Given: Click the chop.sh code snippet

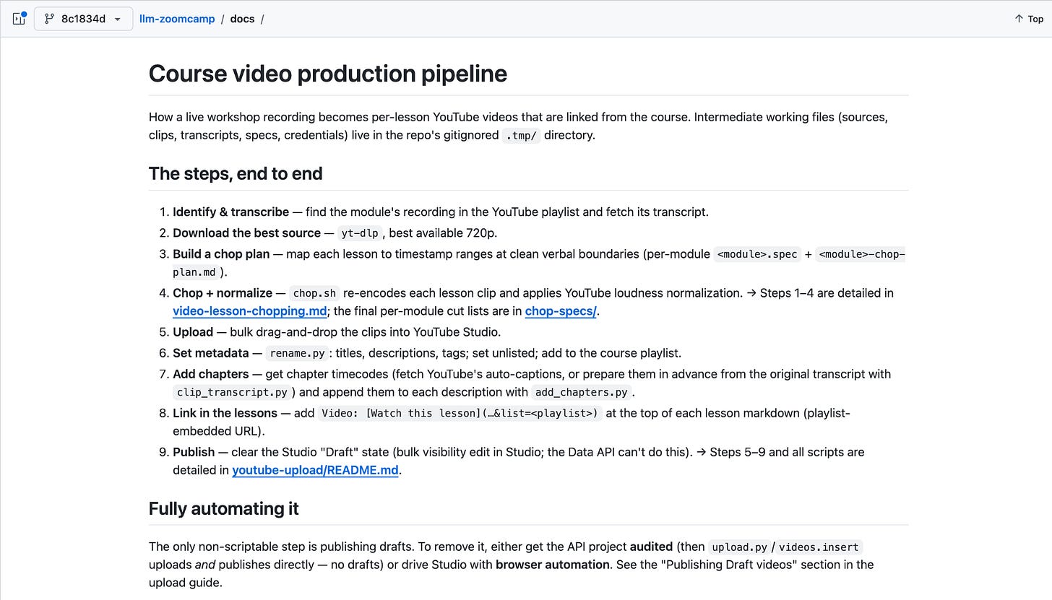Looking at the screenshot, I should coord(314,293).
